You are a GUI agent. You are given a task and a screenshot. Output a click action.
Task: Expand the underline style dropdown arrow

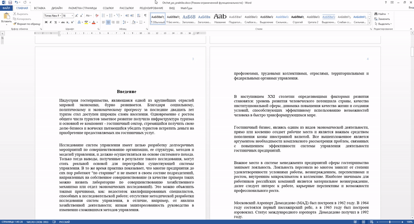[59, 22]
